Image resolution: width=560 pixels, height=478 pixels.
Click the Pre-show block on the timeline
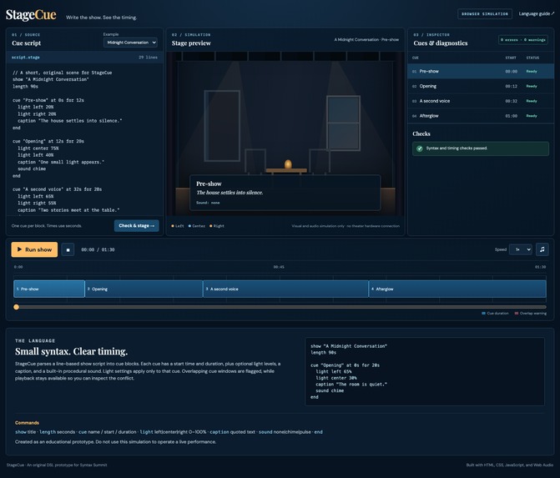49,289
